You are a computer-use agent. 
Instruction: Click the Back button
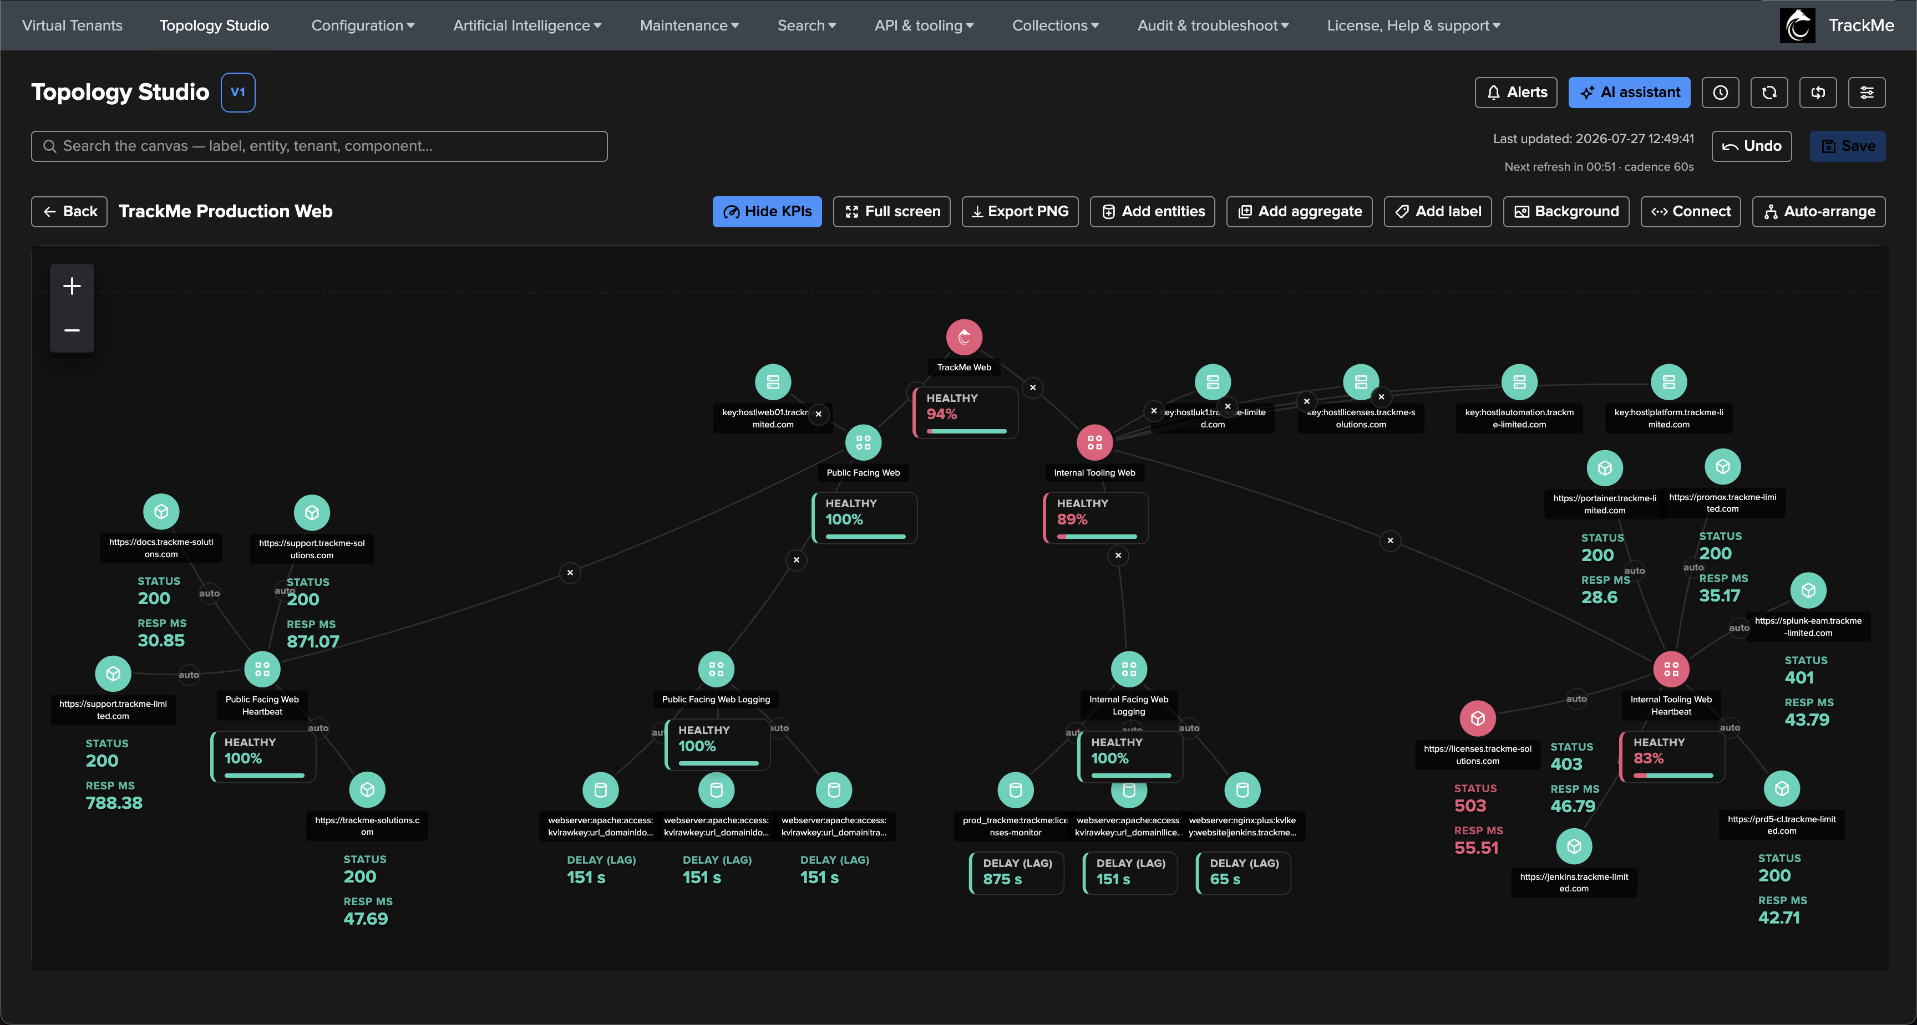pyautogui.click(x=69, y=211)
